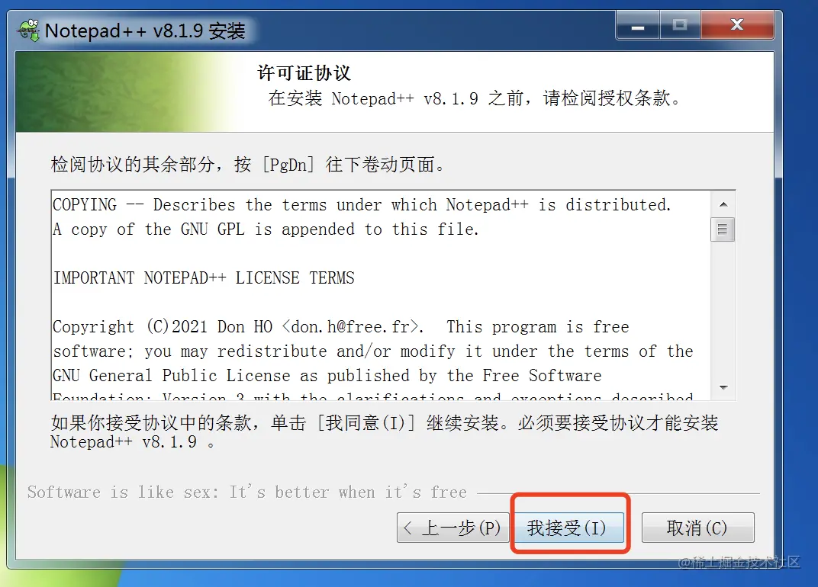Cancel the installation with 取消(C)

[x=697, y=528]
